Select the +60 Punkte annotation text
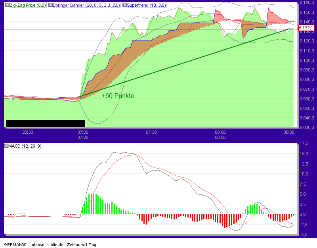Viewport: 317px width, 248px height. [118, 96]
